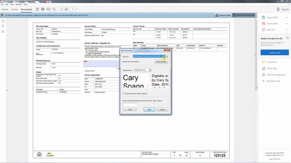291x163 pixels.
Task: Switch to the Tools tab
Action: click(x=15, y=9)
